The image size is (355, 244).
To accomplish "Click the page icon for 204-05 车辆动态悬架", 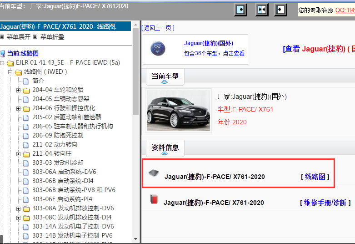I will (x=26, y=99).
